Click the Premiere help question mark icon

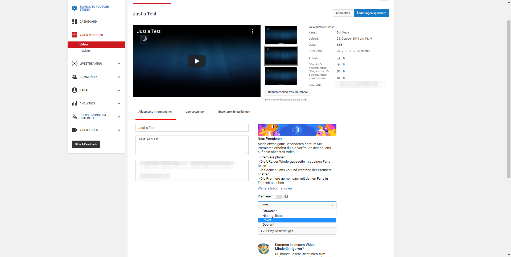286,196
